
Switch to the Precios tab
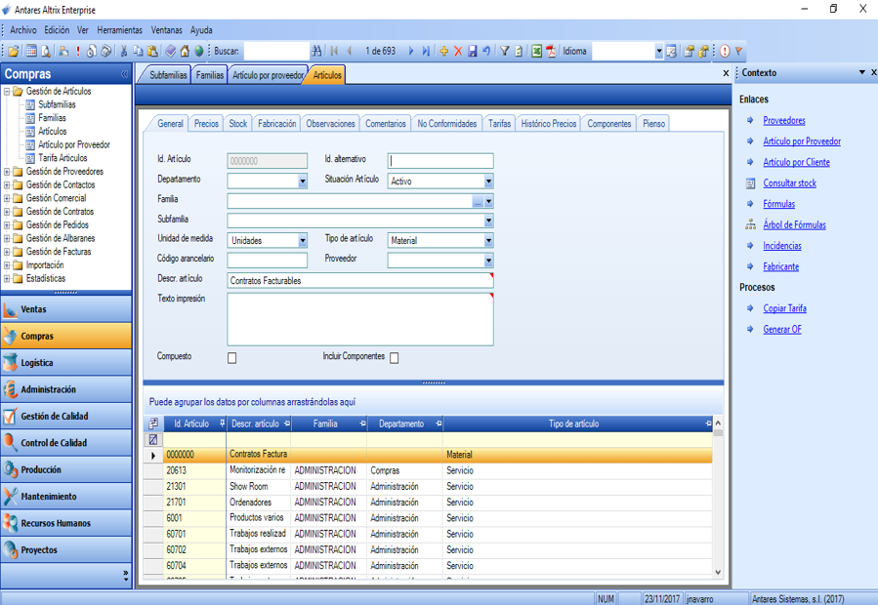coord(206,124)
